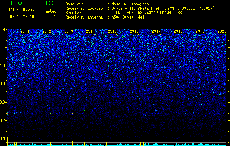Click the 2312 time marker
This screenshot has height=146, width=230.
tap(47, 31)
